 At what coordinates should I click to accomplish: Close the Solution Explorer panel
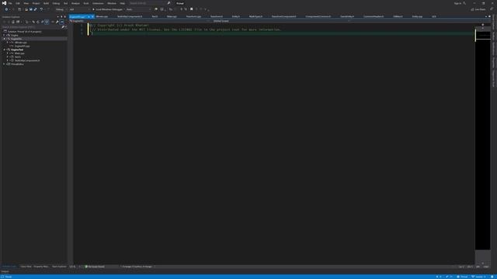click(65, 17)
